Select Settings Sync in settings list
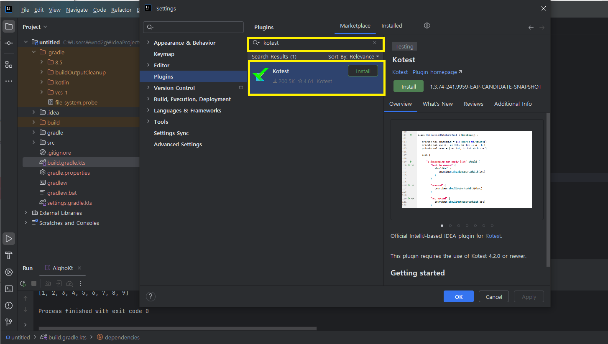This screenshot has height=344, width=608. tap(171, 133)
